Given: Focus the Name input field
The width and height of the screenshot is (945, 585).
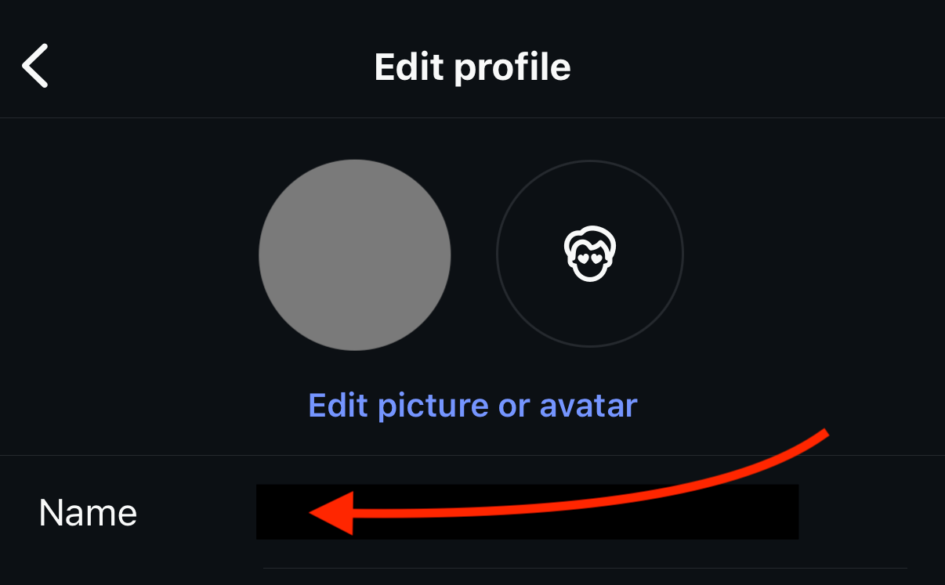Looking at the screenshot, I should pos(527,512).
